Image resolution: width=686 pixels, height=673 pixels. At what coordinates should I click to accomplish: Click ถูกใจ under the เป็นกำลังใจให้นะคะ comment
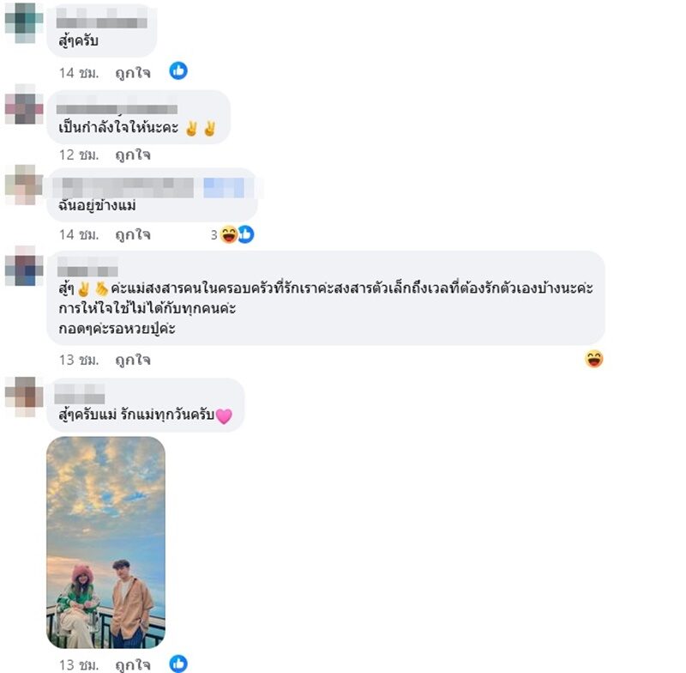[133, 155]
